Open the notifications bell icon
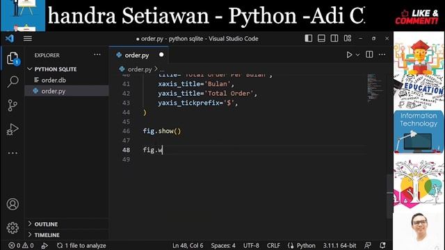445x250 pixels. tap(382, 245)
